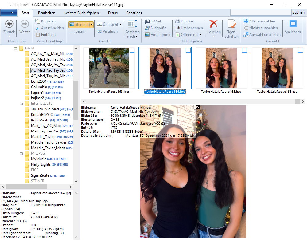Viewport: 307px width, 240px height.
Task: Open Eigenschaften properties icon
Action: [x=231, y=24]
